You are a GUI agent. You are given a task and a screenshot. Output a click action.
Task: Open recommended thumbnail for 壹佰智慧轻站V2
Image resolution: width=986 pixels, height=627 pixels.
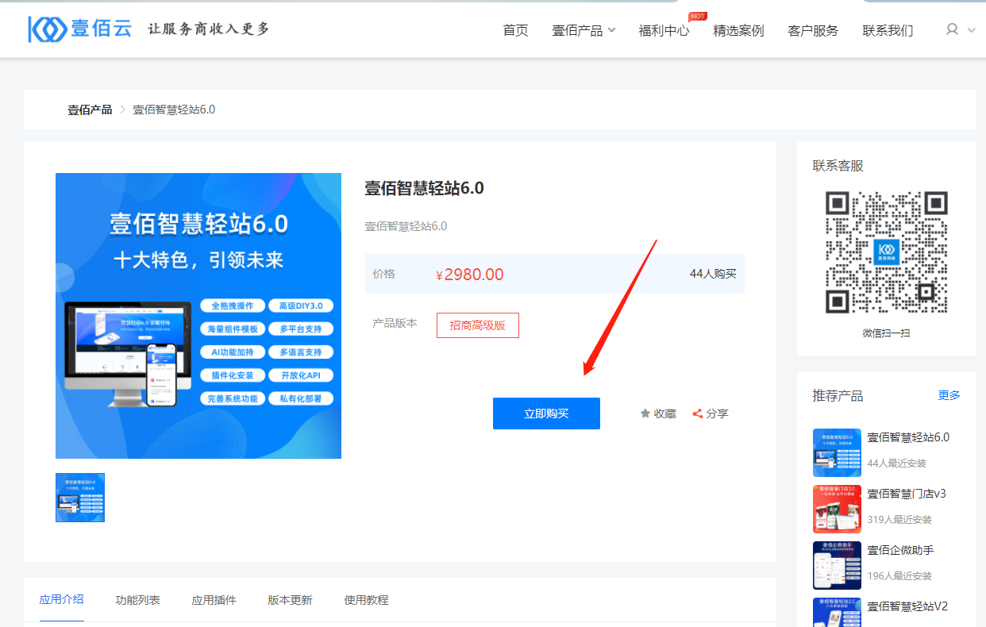[x=837, y=612]
